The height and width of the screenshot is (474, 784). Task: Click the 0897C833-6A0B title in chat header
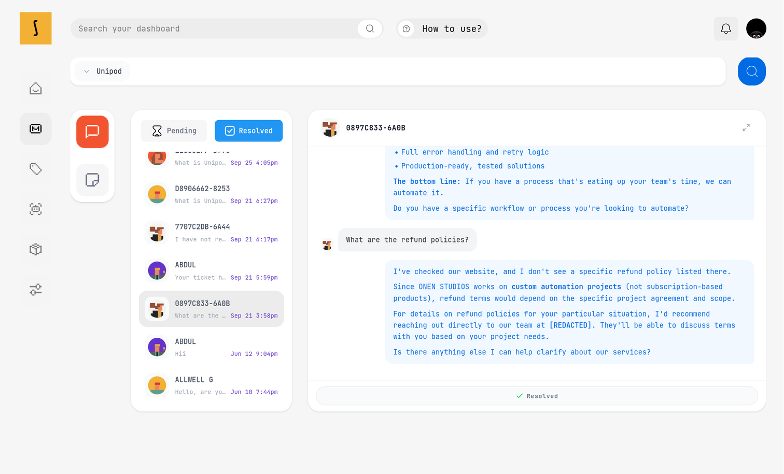[x=375, y=128]
